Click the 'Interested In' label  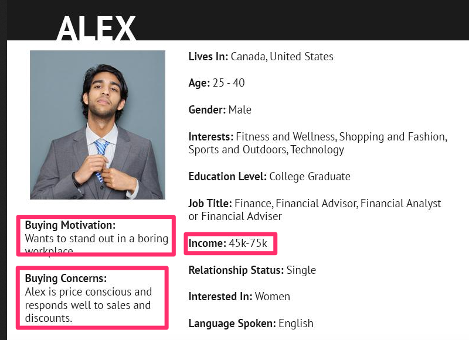pyautogui.click(x=220, y=297)
